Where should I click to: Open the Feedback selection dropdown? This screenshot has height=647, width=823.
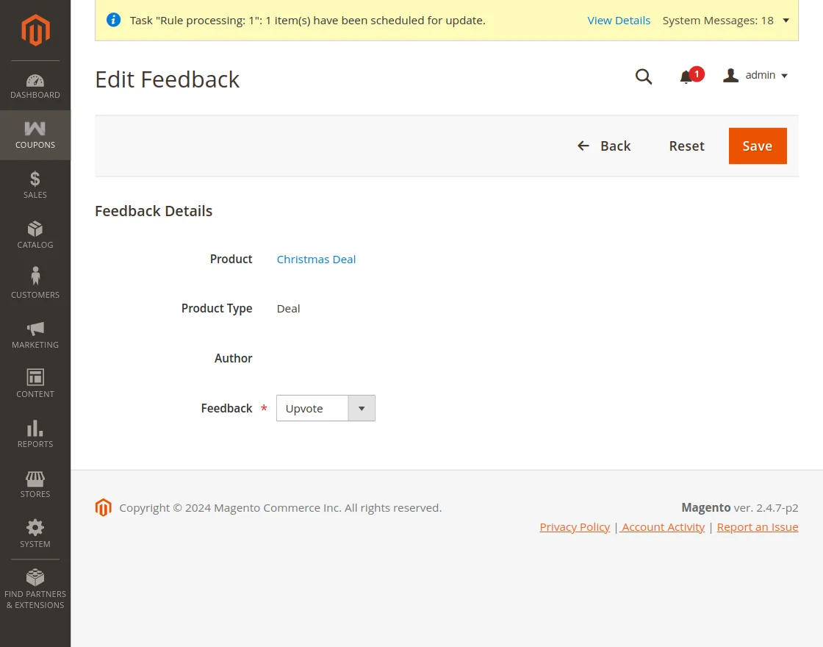361,408
